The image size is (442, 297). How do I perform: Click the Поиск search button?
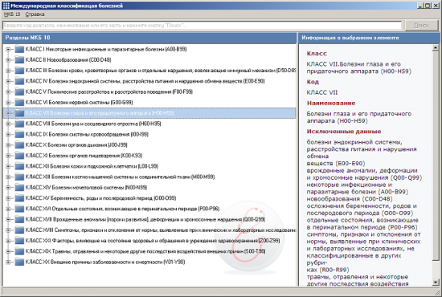(421, 26)
